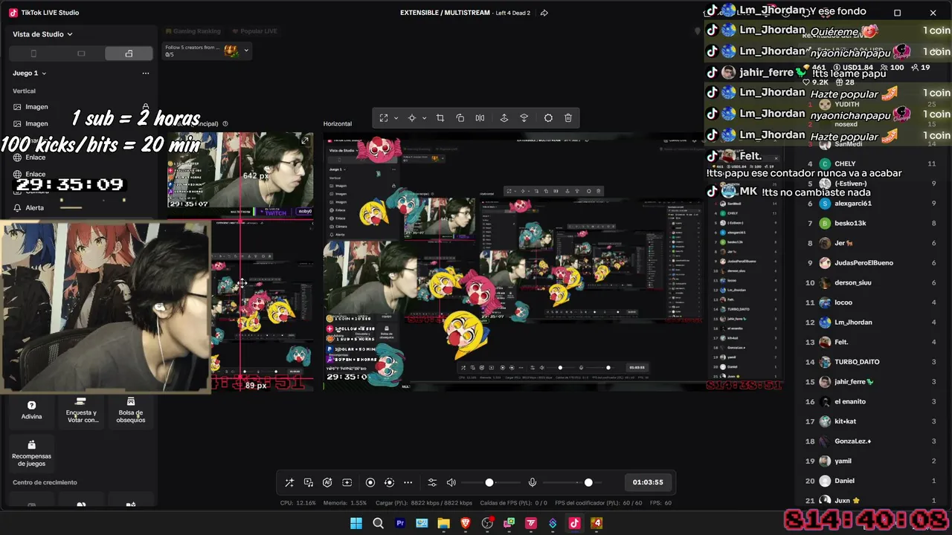
Task: Open Recompensas de juegos
Action: [x=31, y=453]
